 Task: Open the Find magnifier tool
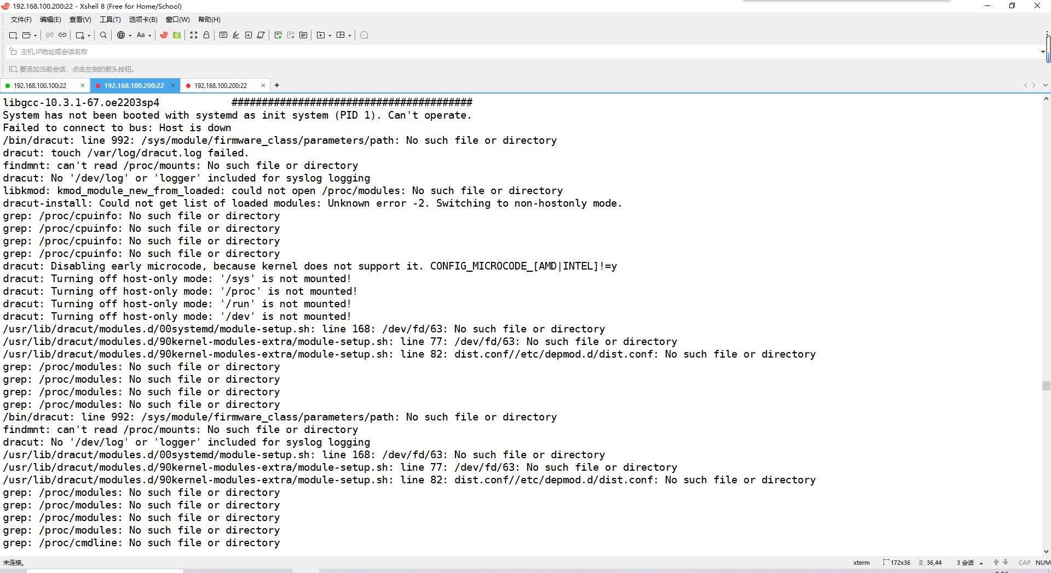coord(103,35)
